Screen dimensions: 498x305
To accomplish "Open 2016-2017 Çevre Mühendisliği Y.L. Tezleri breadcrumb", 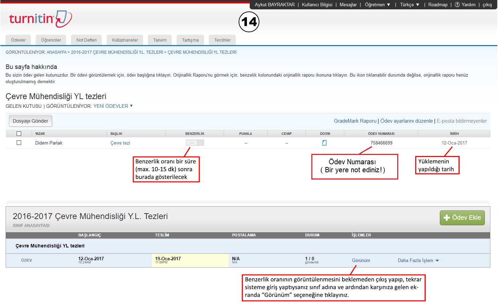I will [x=117, y=52].
